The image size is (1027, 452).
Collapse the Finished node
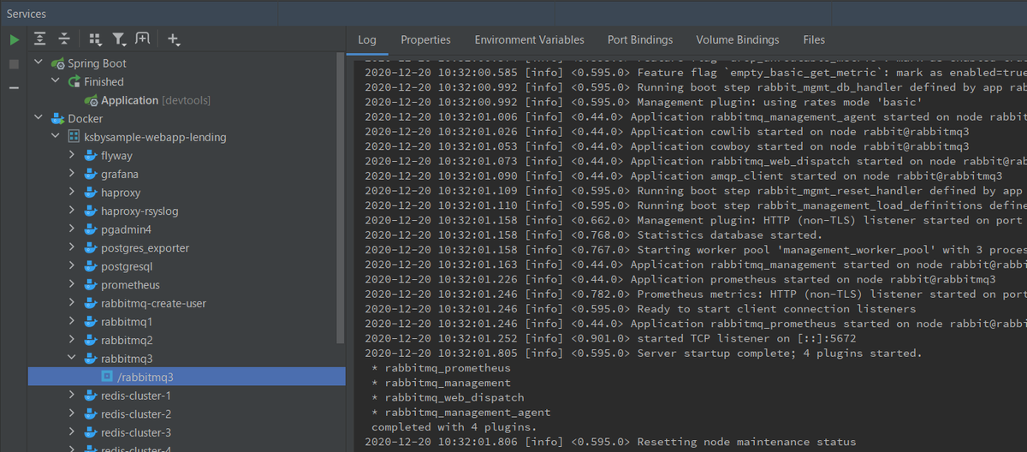55,81
